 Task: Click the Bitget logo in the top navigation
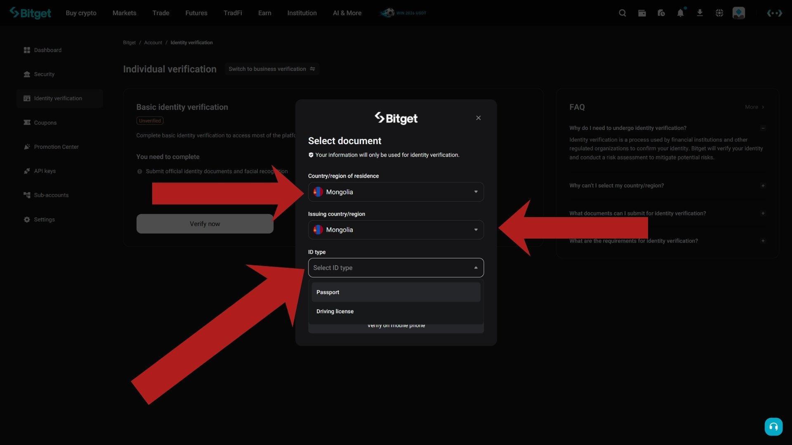pyautogui.click(x=31, y=13)
